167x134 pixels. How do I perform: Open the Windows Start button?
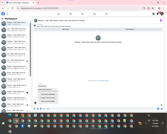pyautogui.click(x=3, y=123)
